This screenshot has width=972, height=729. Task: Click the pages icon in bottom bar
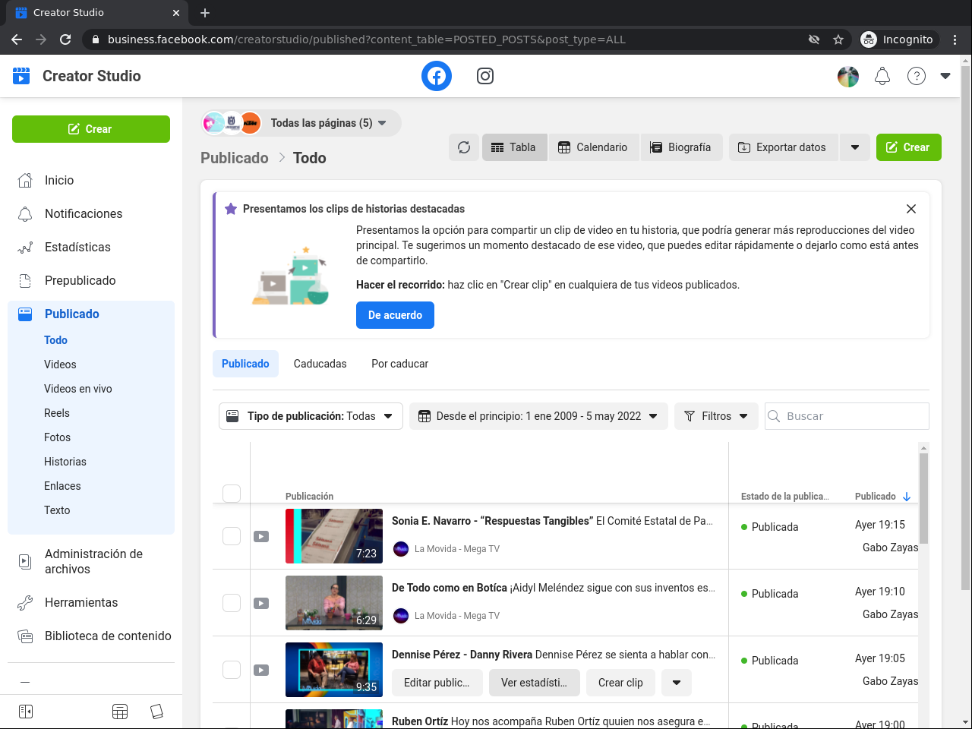(x=156, y=712)
